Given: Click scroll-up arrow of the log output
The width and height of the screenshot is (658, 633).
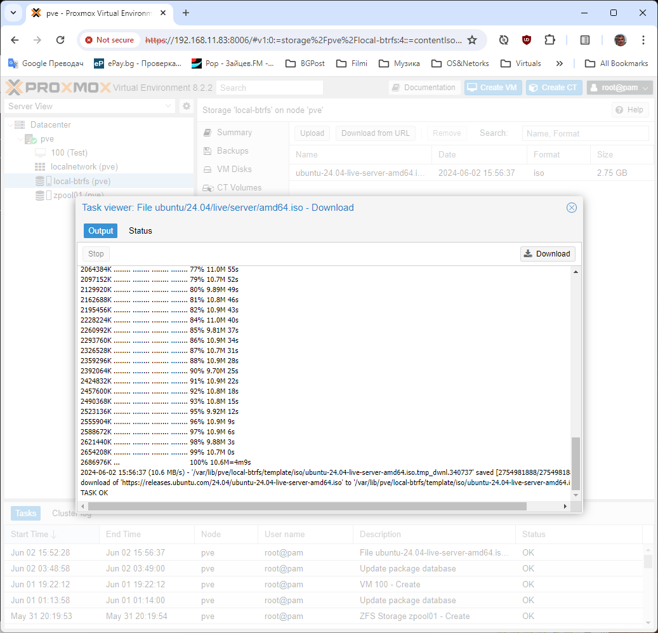Looking at the screenshot, I should 576,272.
